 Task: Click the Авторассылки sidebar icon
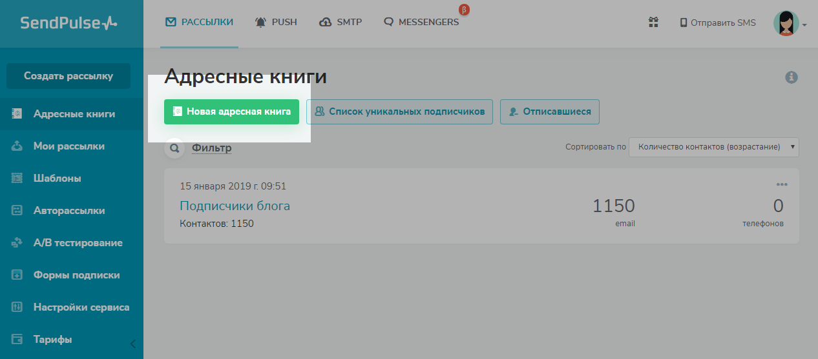pyautogui.click(x=17, y=211)
